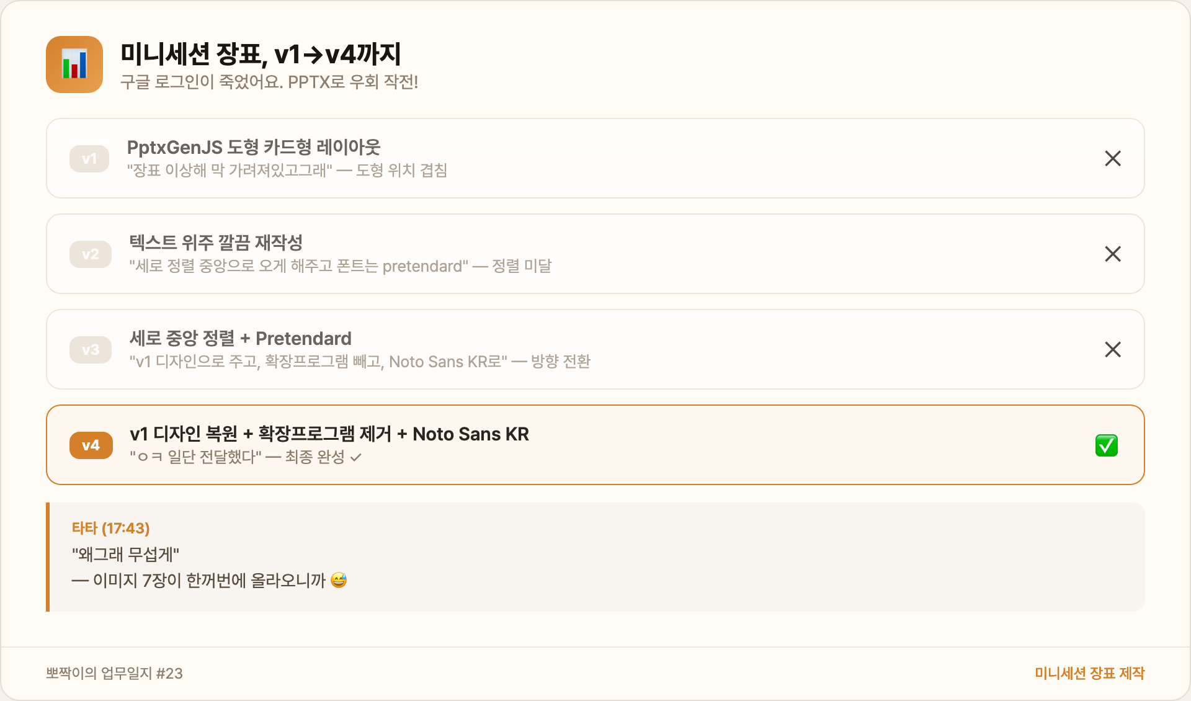Image resolution: width=1191 pixels, height=701 pixels.
Task: Click the 타타 (17:43) quote author label
Action: [x=111, y=528]
